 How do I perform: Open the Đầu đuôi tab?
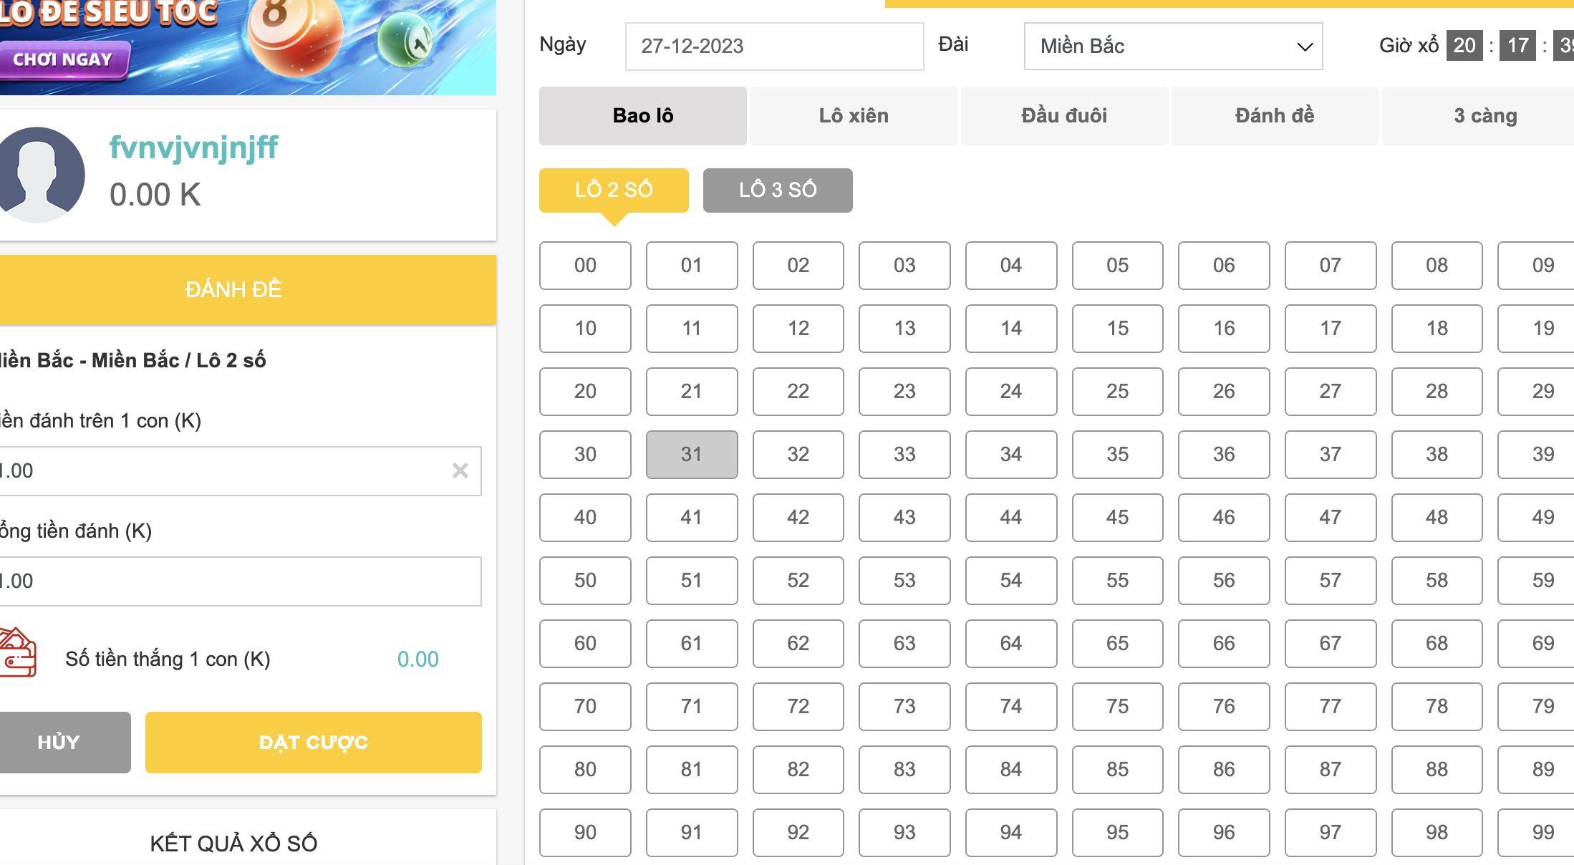pyautogui.click(x=1063, y=116)
